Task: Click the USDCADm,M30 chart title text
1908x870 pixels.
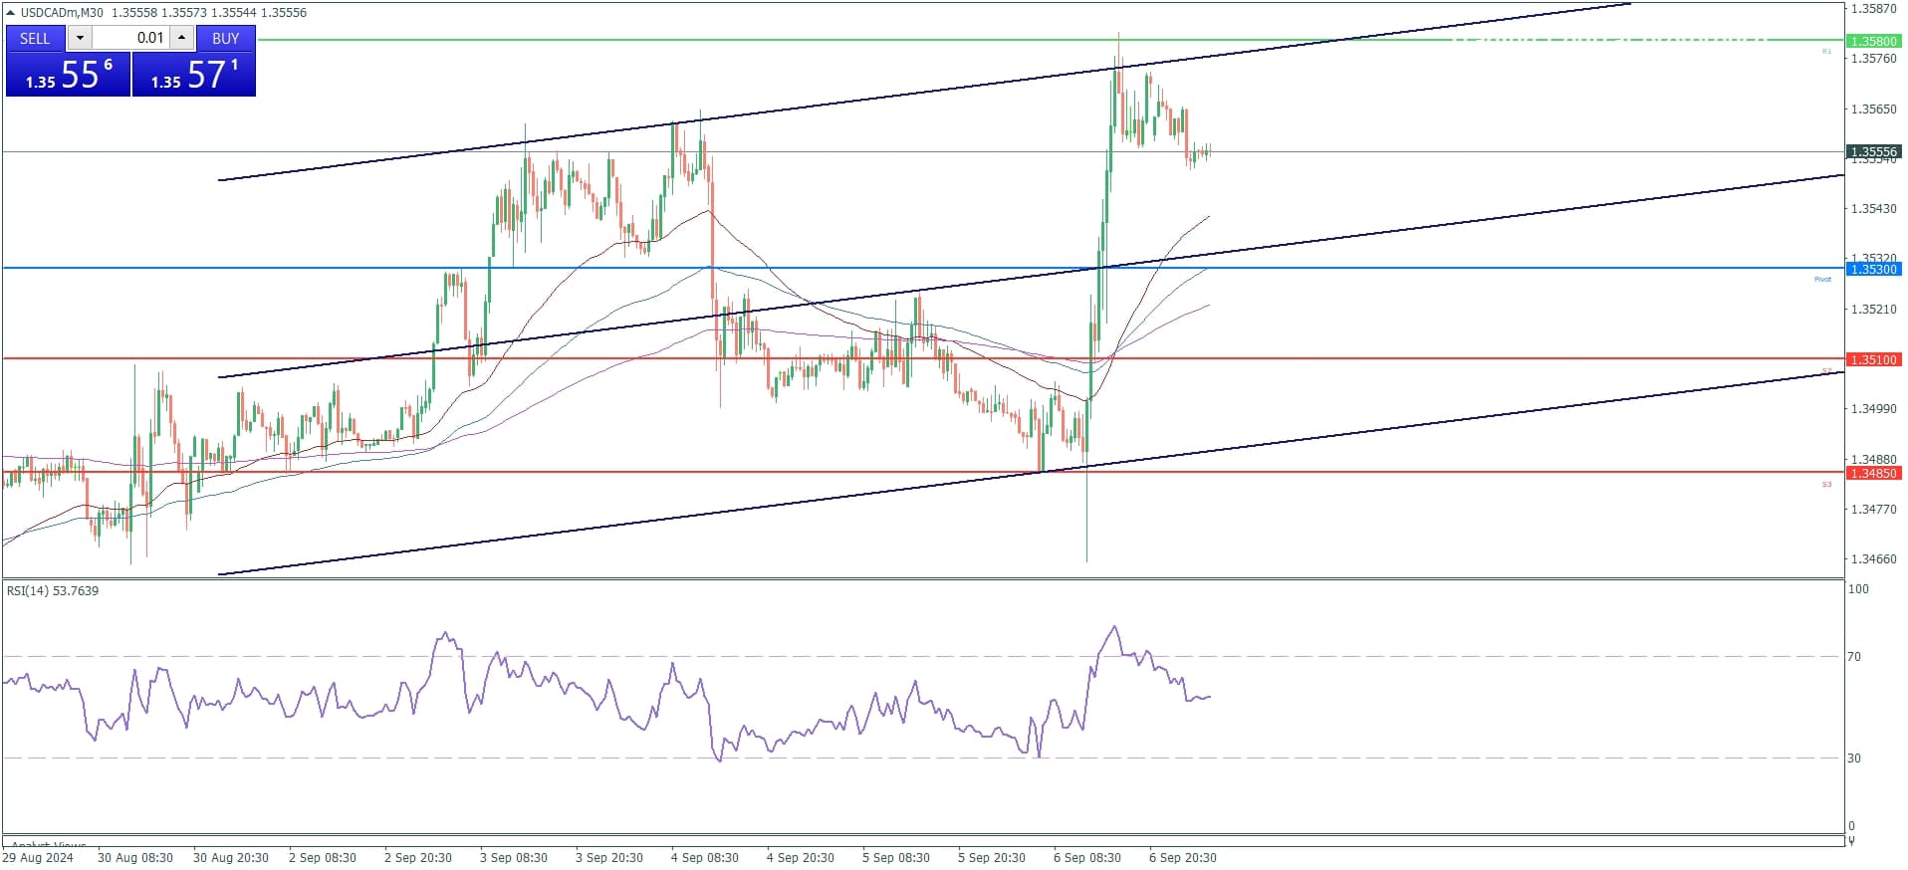Action: point(62,13)
